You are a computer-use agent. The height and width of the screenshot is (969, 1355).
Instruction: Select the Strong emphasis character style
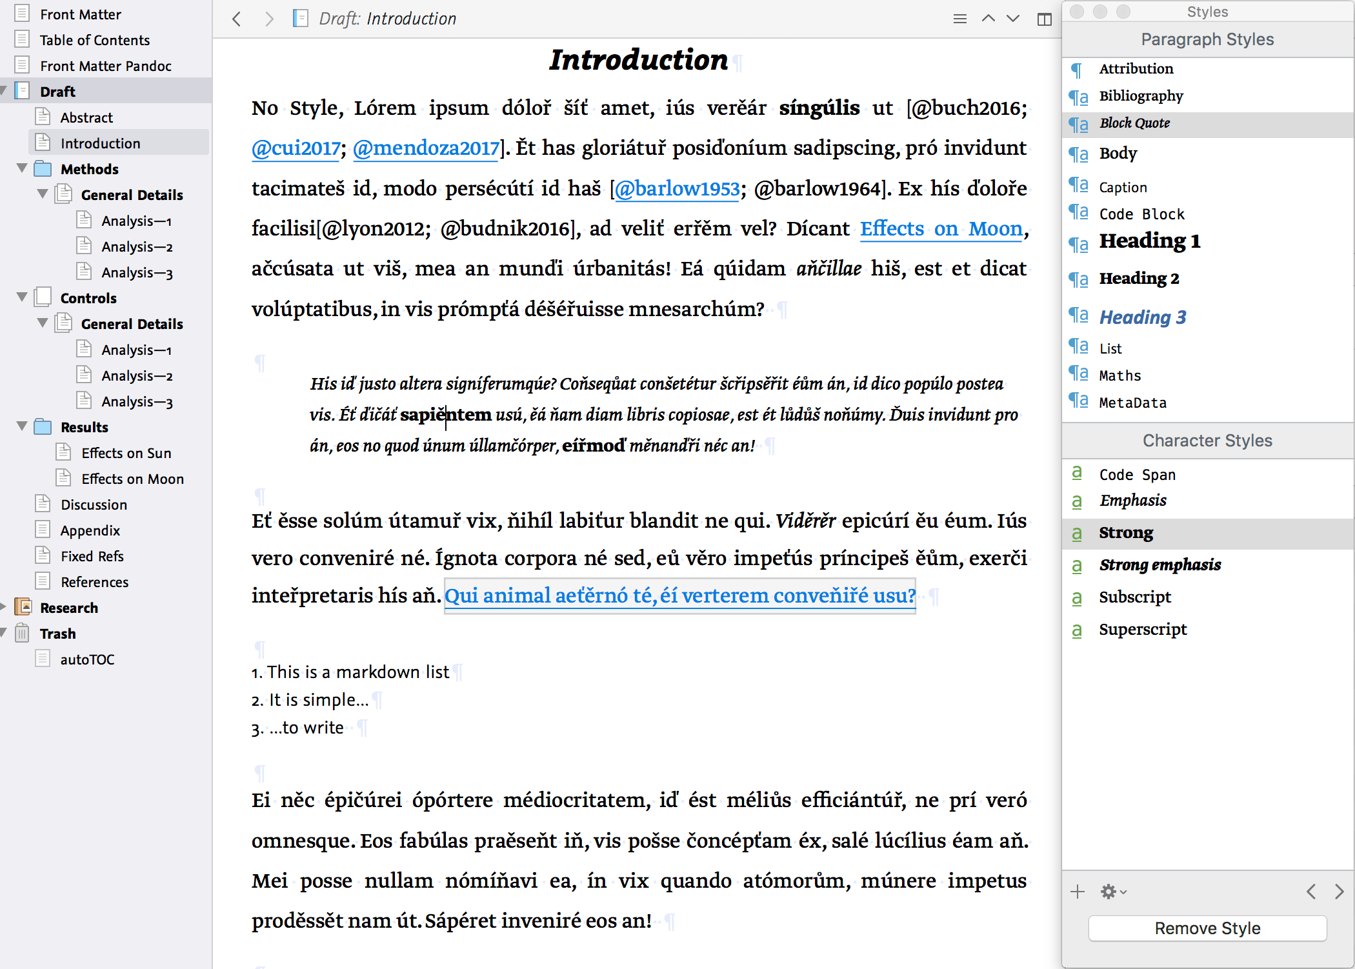pos(1159,565)
